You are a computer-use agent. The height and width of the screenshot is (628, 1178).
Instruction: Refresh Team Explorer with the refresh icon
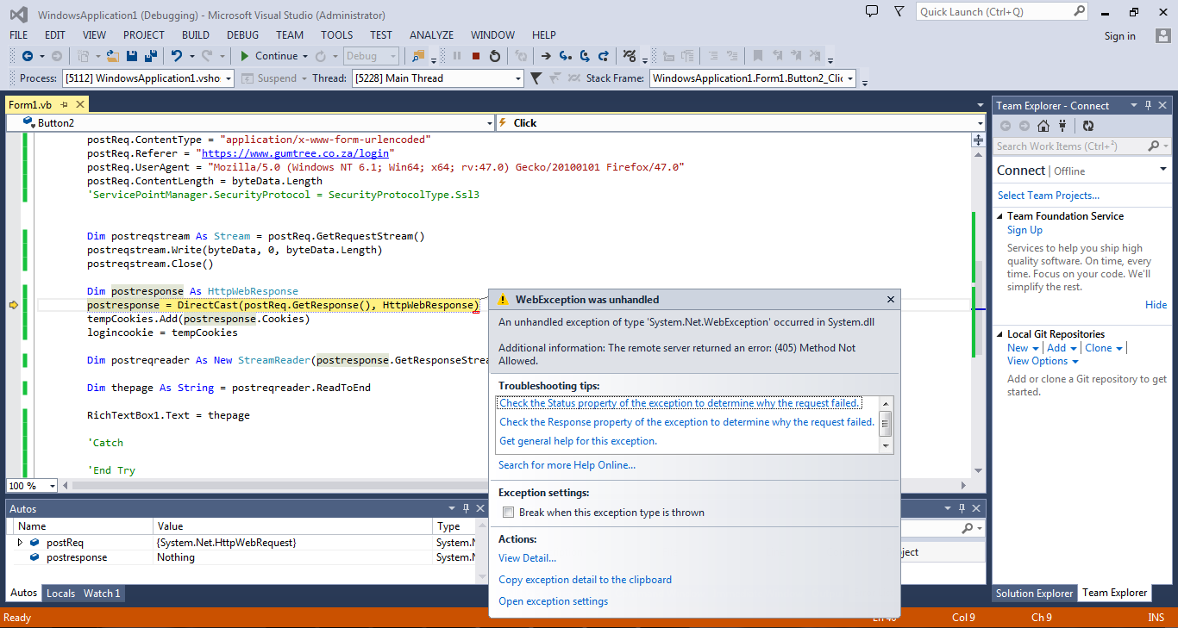coord(1088,126)
